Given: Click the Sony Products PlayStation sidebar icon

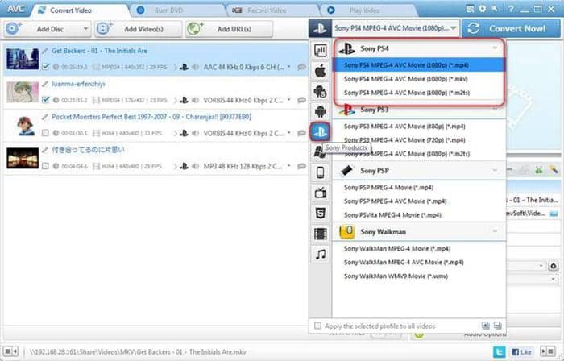Looking at the screenshot, I should pos(320,131).
